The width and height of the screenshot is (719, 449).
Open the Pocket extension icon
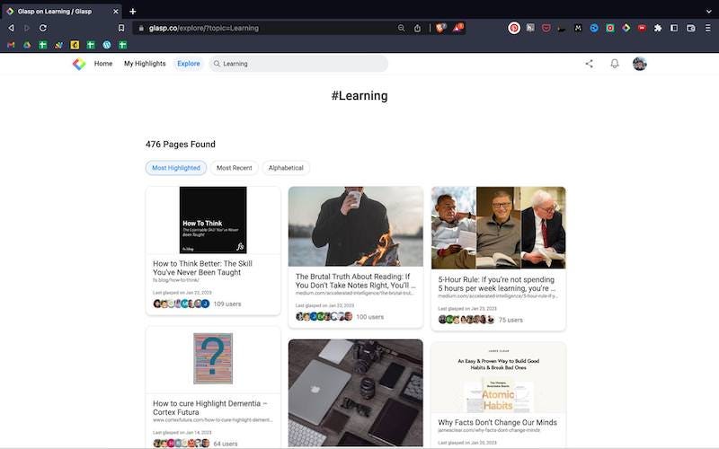(x=546, y=28)
